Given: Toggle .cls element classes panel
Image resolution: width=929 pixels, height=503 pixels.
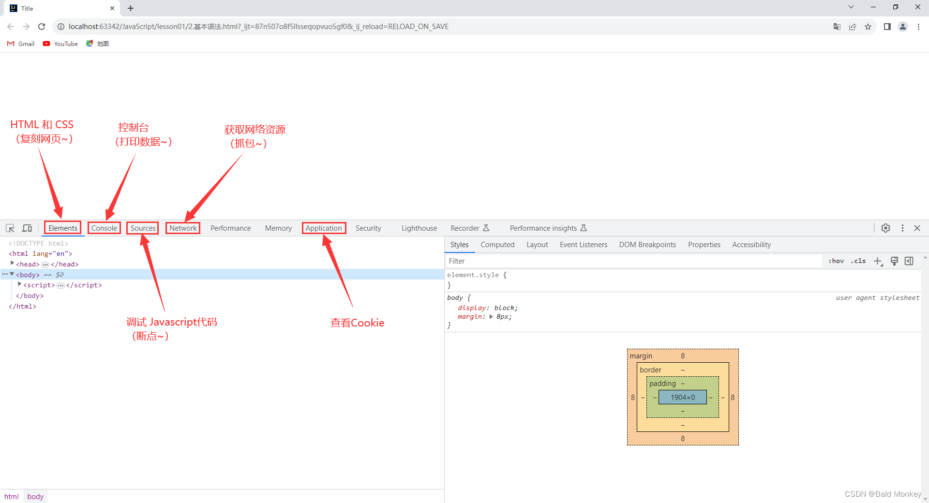Looking at the screenshot, I should (x=858, y=261).
